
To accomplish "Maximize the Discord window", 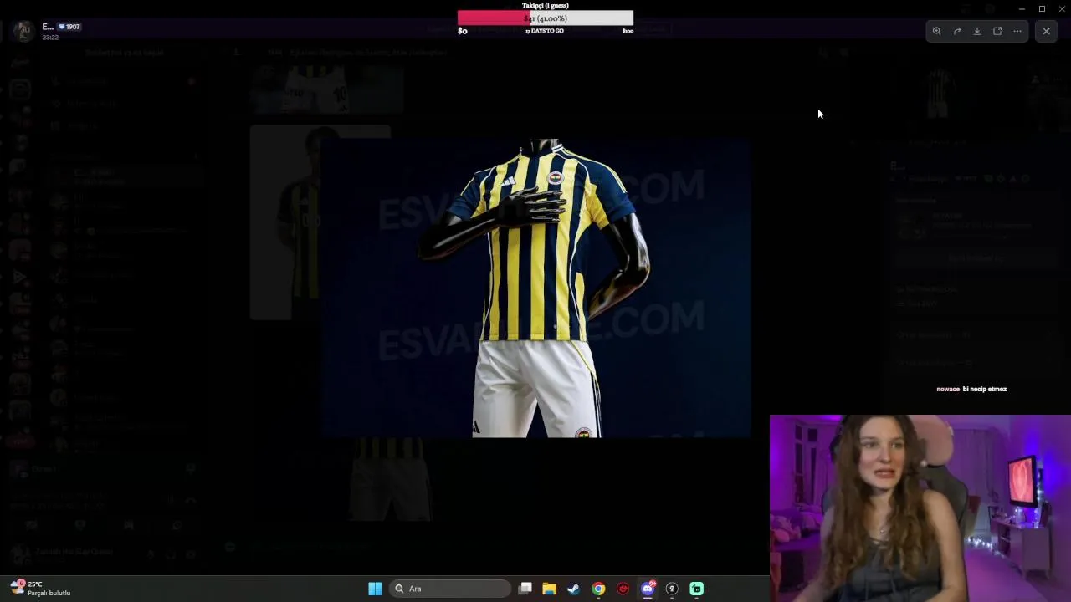I will coord(1042,8).
